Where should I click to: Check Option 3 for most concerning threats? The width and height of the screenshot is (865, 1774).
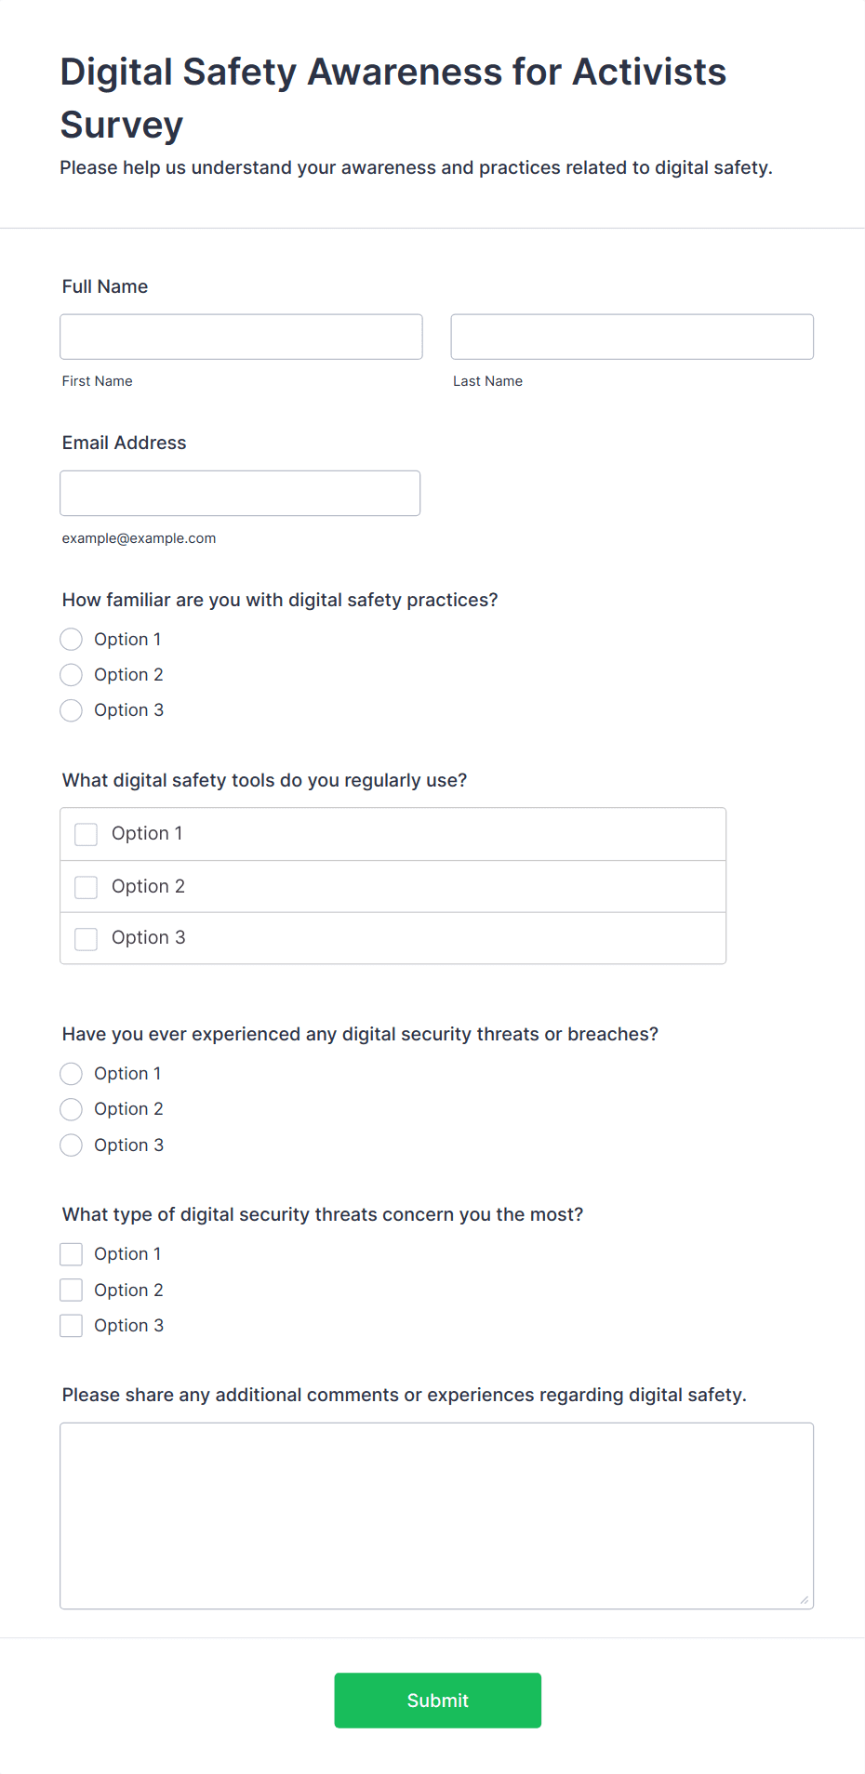click(x=71, y=1325)
